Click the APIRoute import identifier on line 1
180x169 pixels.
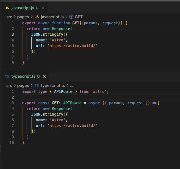pyautogui.click(x=63, y=92)
